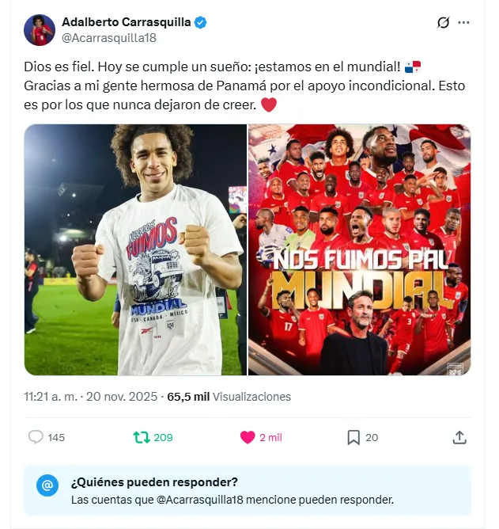Open the 65,5 mil Visualizaciones stats

pos(229,397)
